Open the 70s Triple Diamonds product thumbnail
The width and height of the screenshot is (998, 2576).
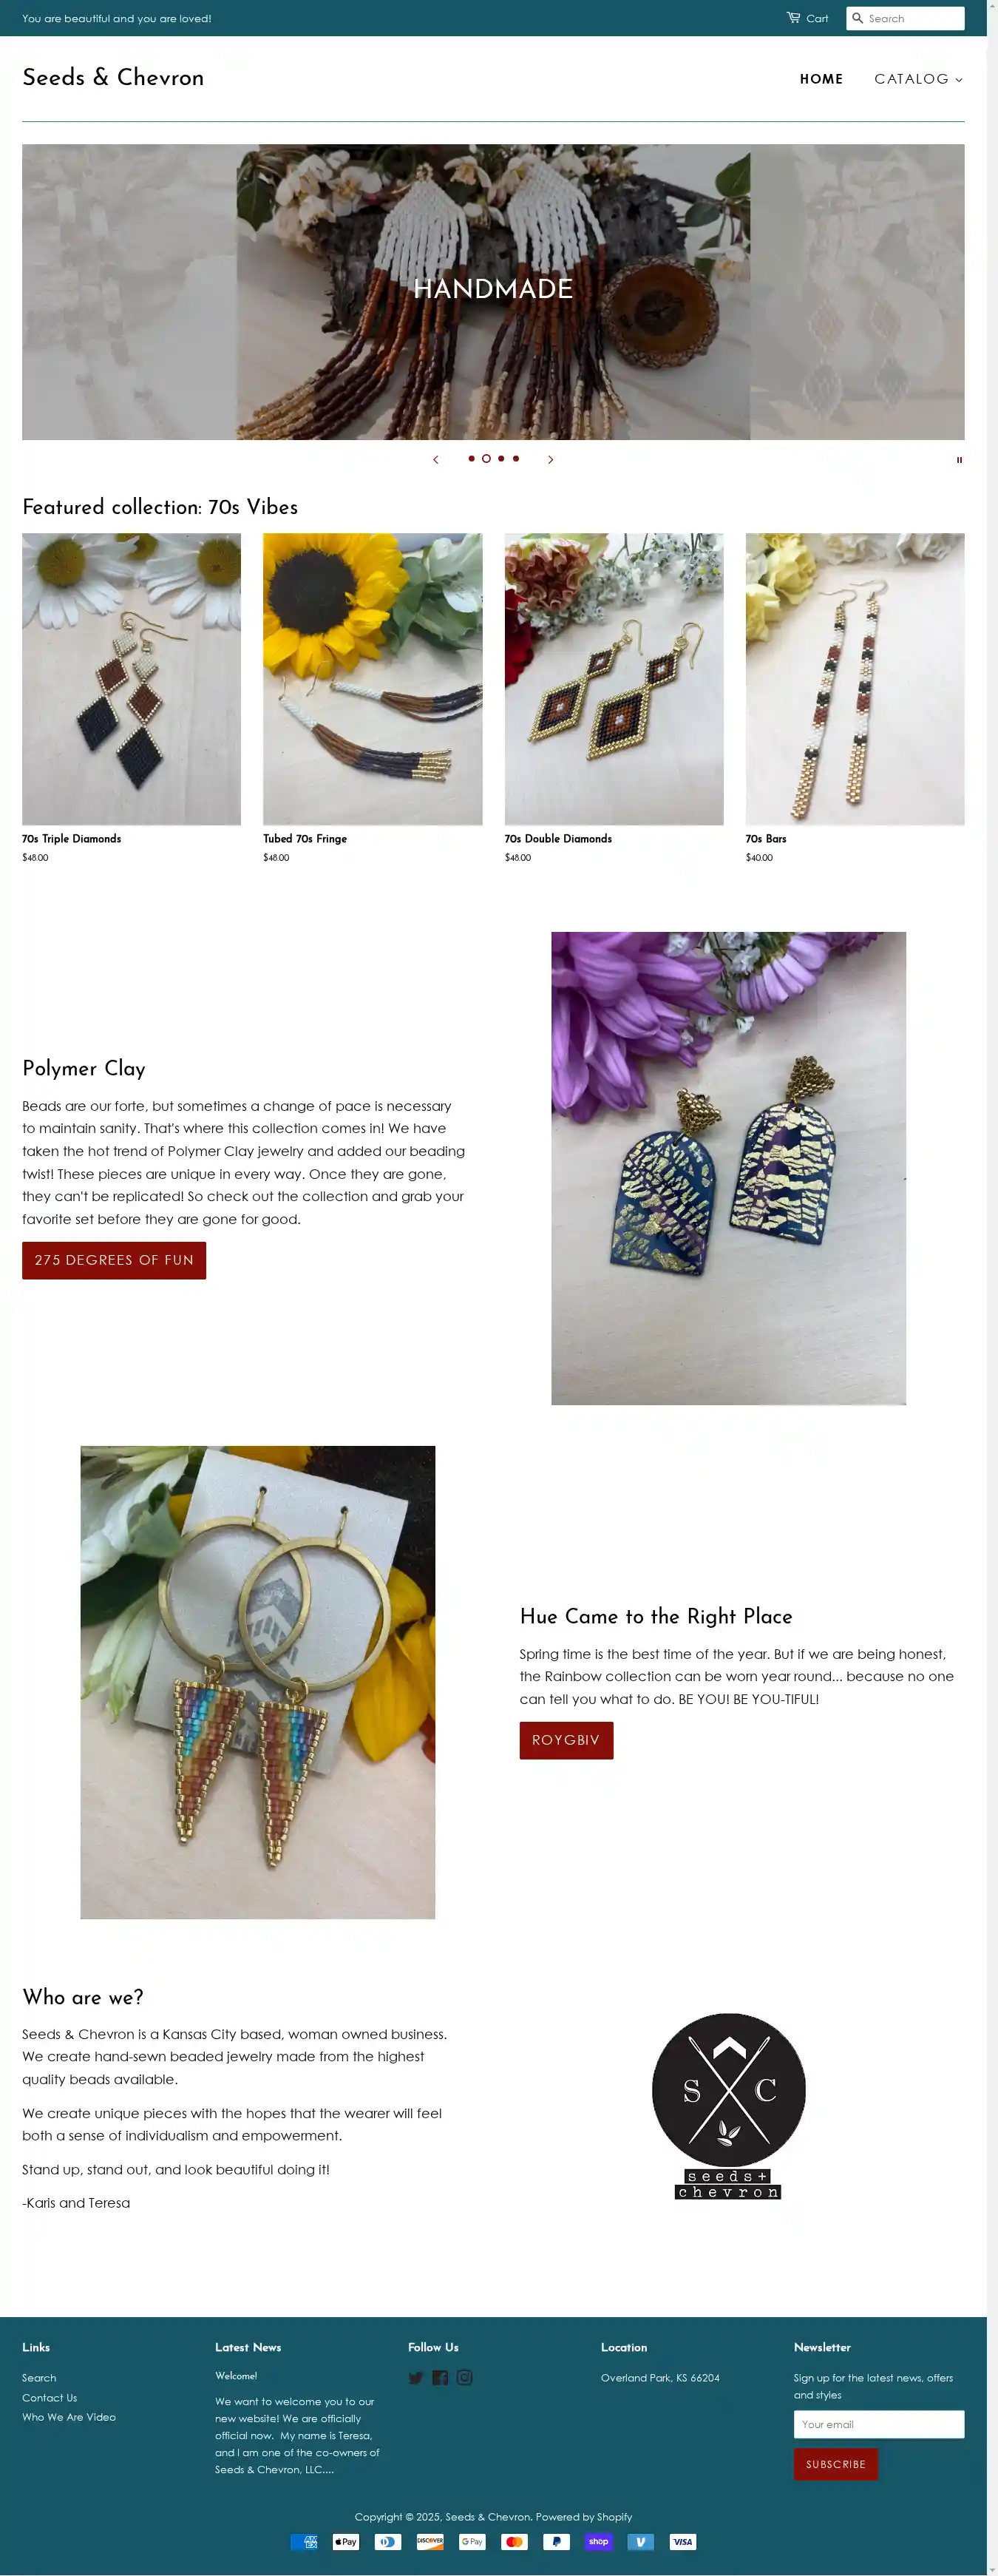[x=131, y=679]
